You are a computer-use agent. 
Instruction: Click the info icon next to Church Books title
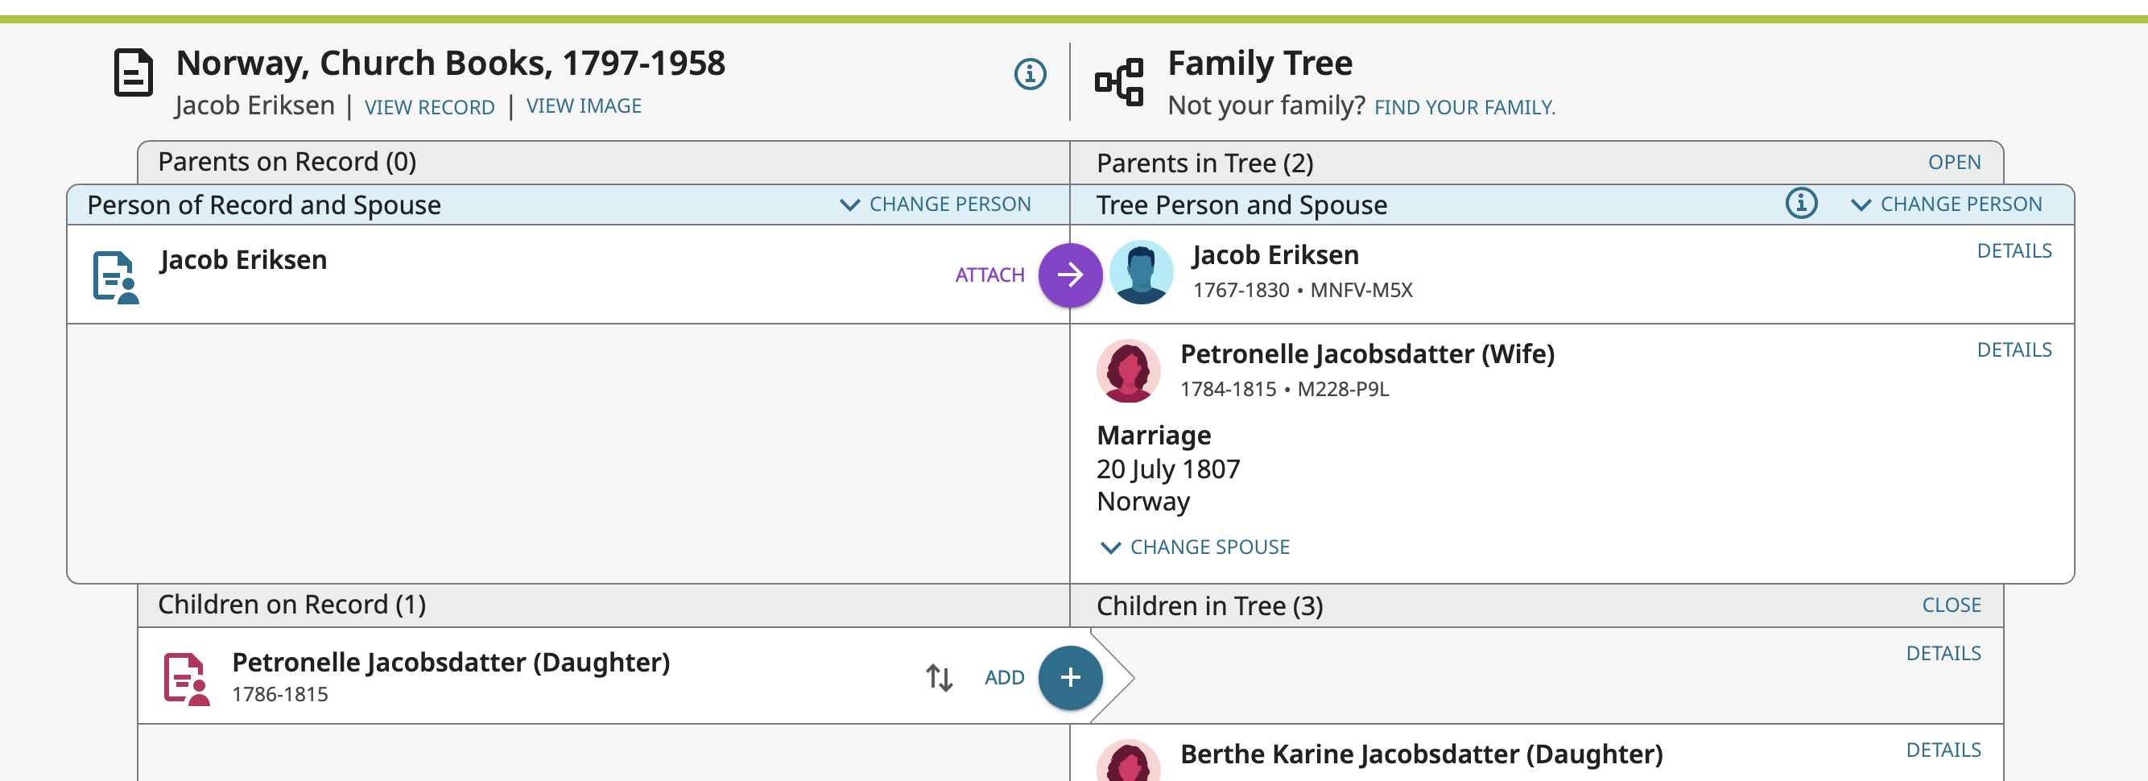coord(1030,74)
